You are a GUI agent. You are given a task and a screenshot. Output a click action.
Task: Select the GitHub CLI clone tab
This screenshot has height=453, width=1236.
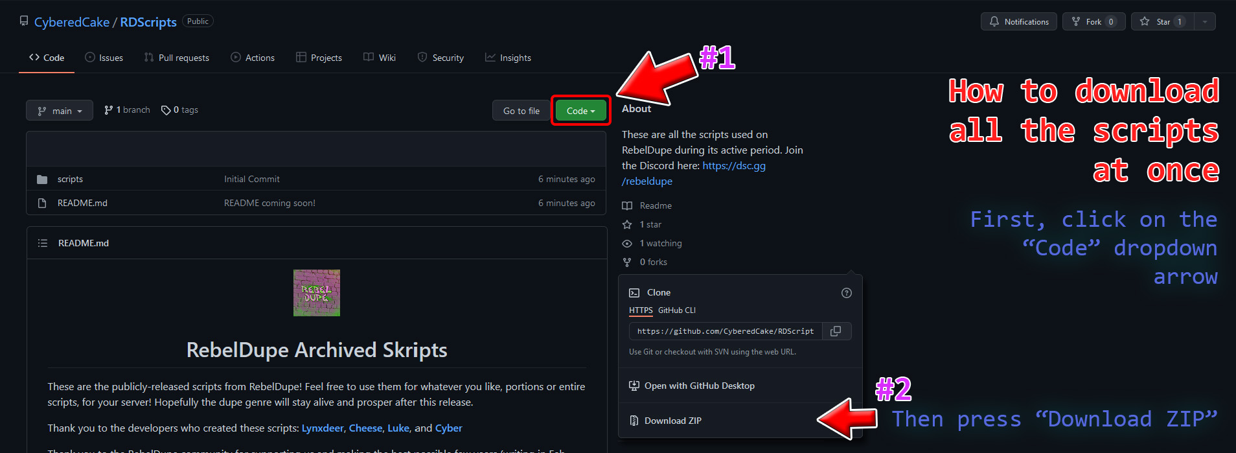click(x=677, y=310)
